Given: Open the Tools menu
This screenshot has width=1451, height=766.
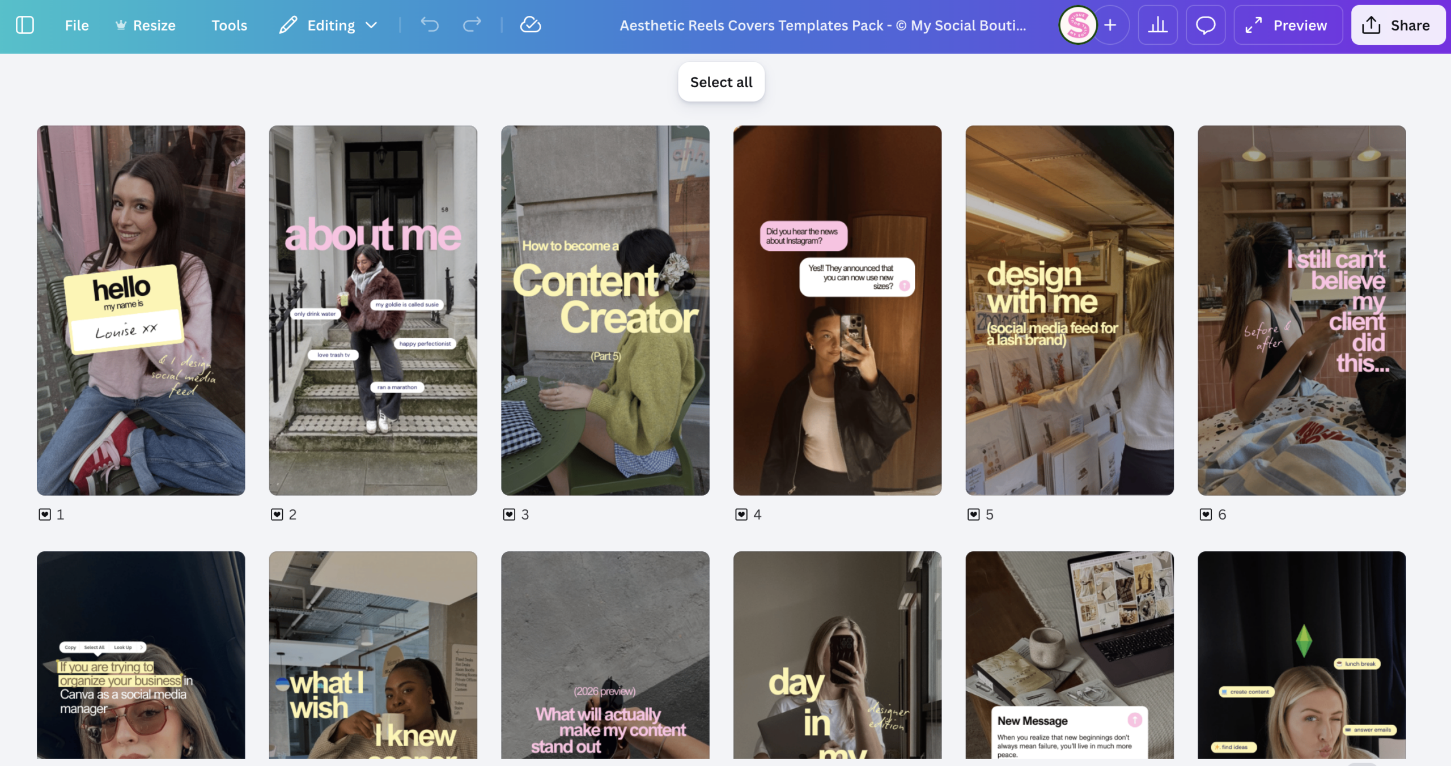Looking at the screenshot, I should click(x=229, y=25).
